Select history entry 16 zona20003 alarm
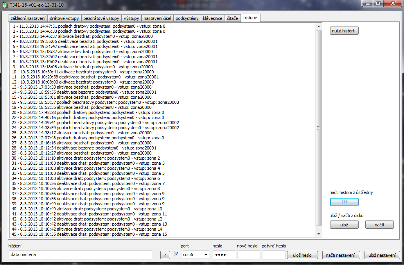Viewport: 404px width, 265px height. pyautogui.click(x=95, y=102)
